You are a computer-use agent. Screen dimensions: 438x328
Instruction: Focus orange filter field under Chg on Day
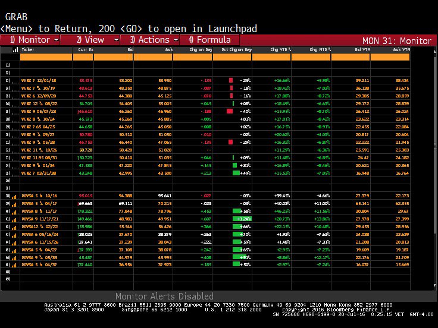click(192, 57)
